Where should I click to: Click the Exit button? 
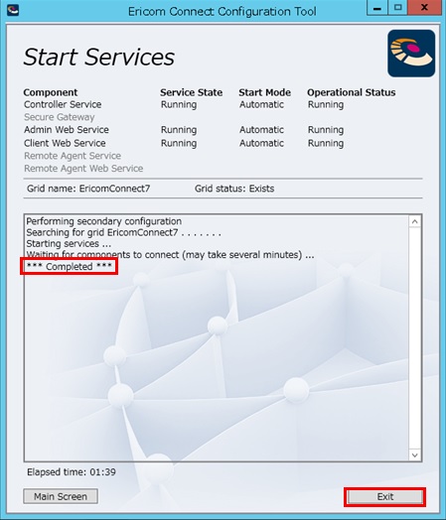coord(385,496)
